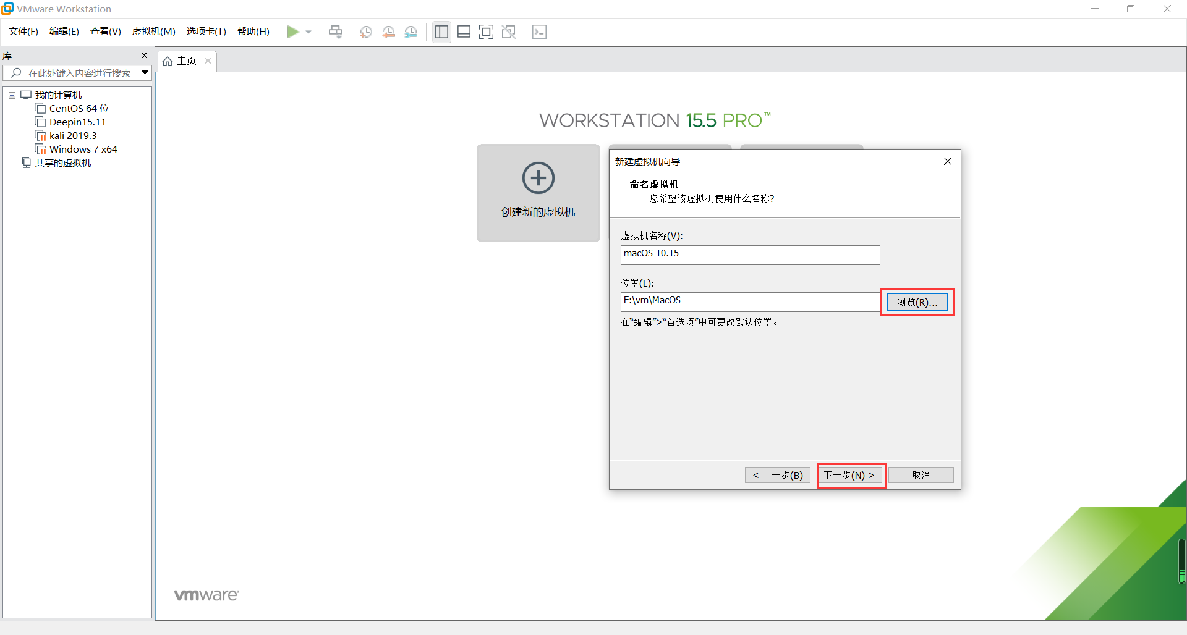
Task: Toggle the thumbnail bar view icon
Action: pyautogui.click(x=464, y=32)
